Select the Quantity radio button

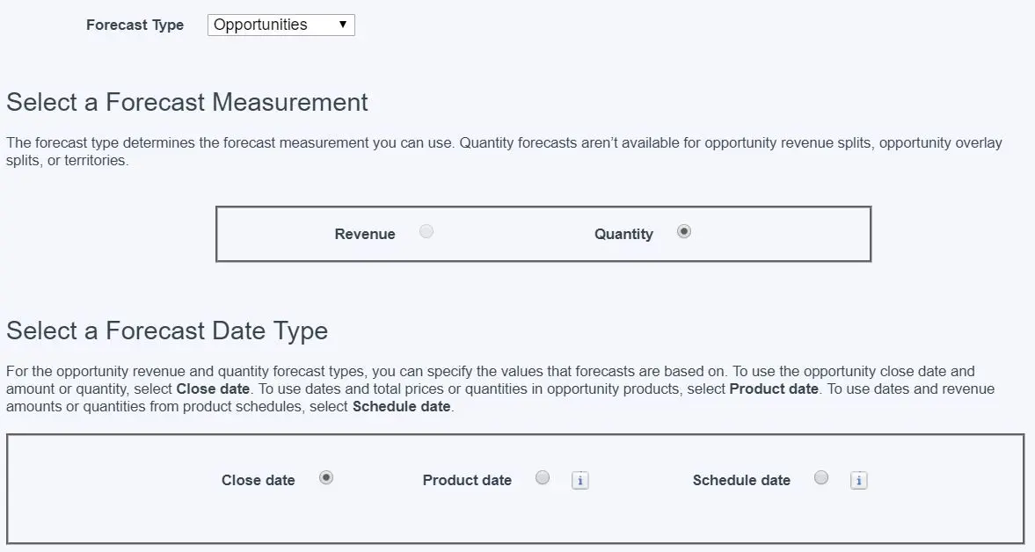pos(684,231)
